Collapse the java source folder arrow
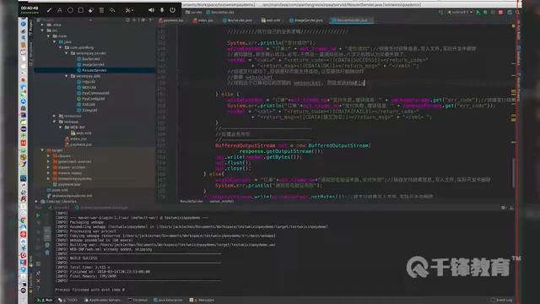 point(54,41)
